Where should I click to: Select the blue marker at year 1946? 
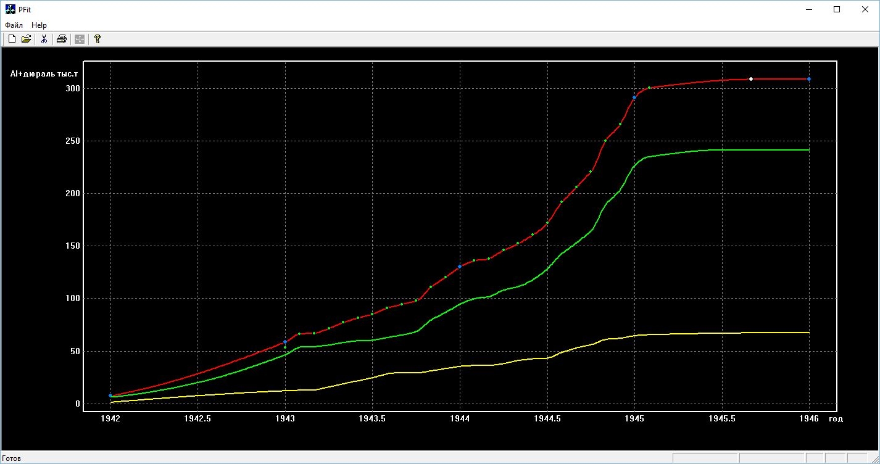809,79
